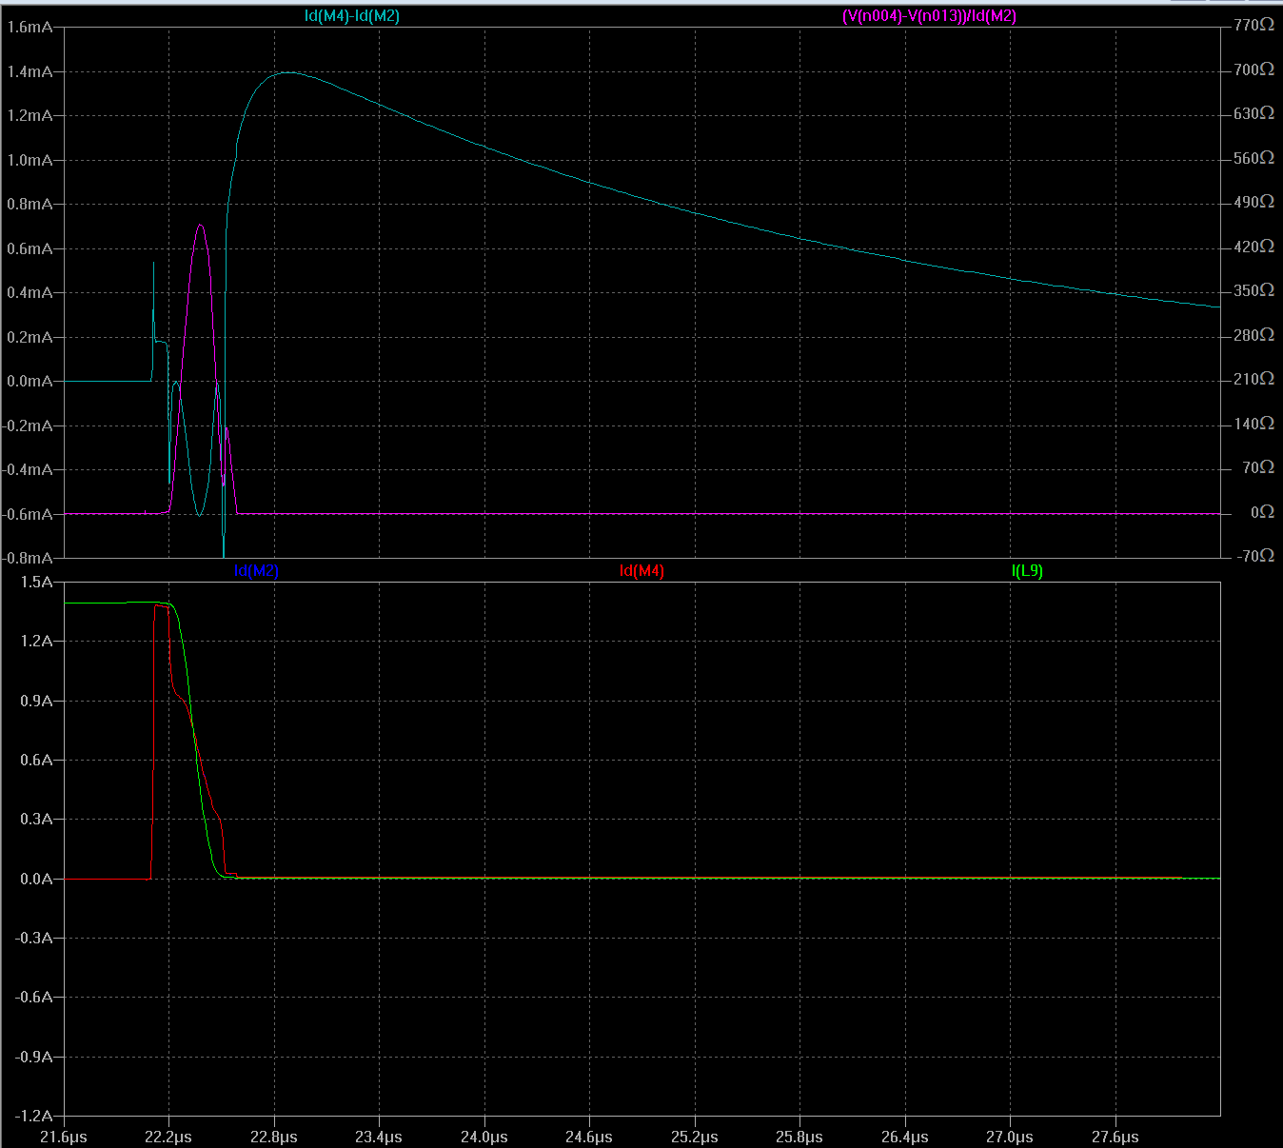This screenshot has width=1283, height=1148.
Task: Pick the 23.4µs time tick label
Action: tap(379, 1138)
